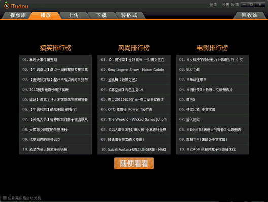Open 03. 金赋梅 (倾城之色)
This screenshot has height=202, width=268.
[x=134, y=79]
